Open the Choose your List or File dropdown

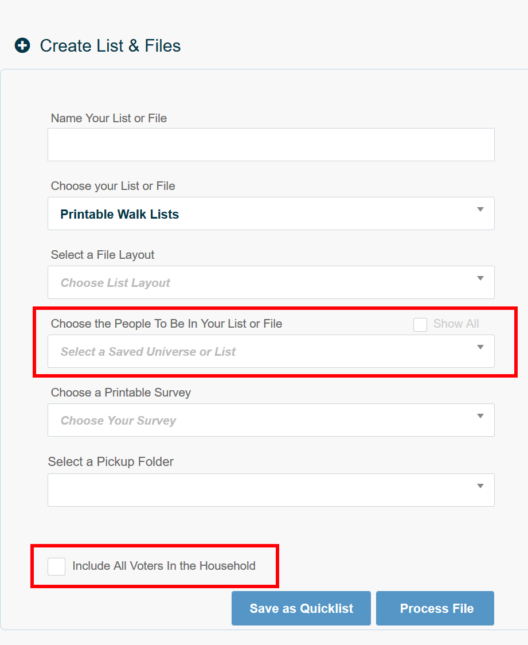(271, 213)
